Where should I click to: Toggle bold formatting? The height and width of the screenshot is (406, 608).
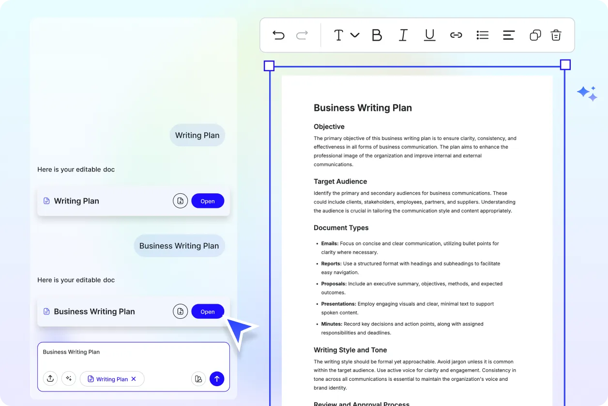377,35
